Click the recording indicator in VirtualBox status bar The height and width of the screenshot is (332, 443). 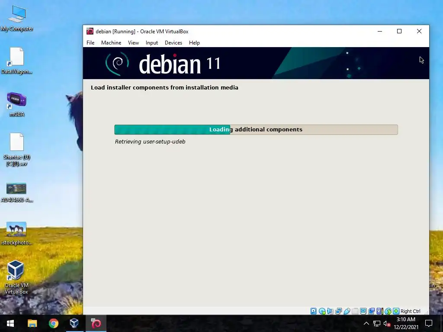point(371,311)
